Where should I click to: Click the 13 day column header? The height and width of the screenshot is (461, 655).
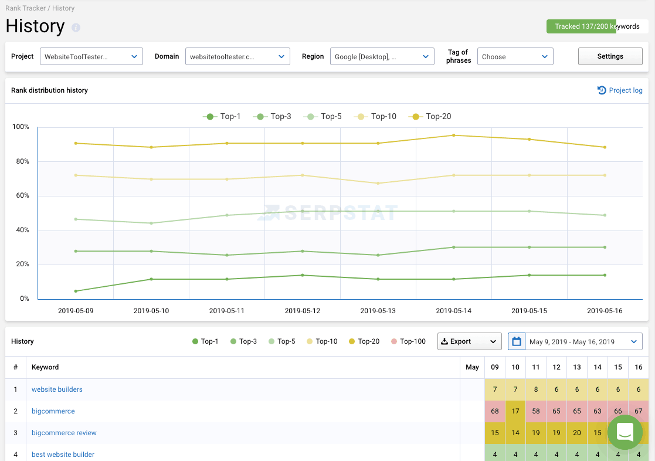point(577,367)
